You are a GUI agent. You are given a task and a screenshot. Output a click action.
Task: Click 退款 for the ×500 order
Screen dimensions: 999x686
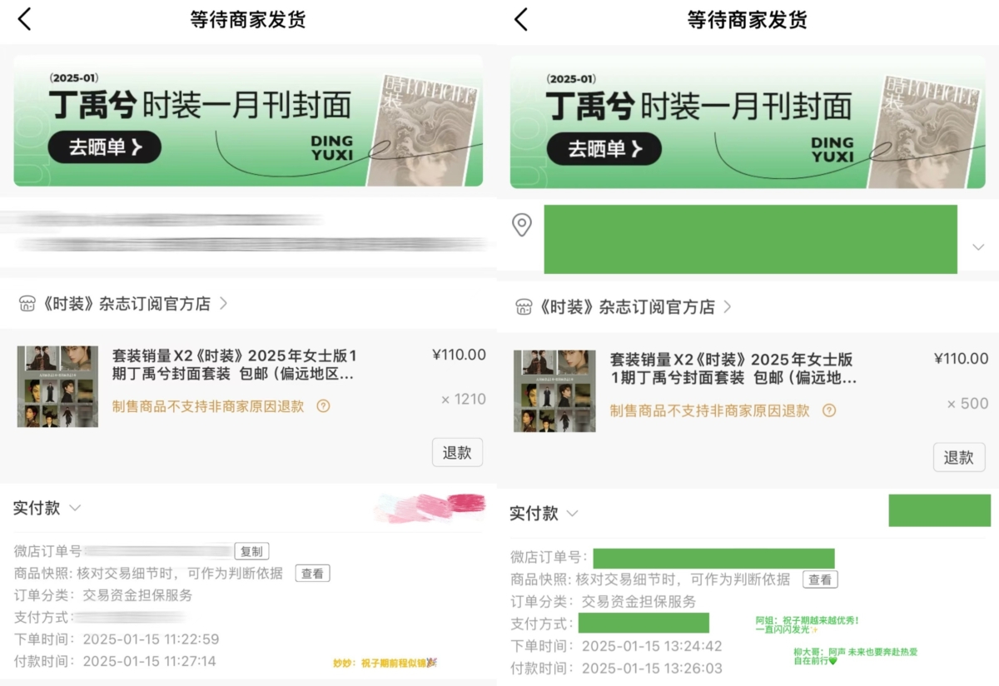[958, 457]
